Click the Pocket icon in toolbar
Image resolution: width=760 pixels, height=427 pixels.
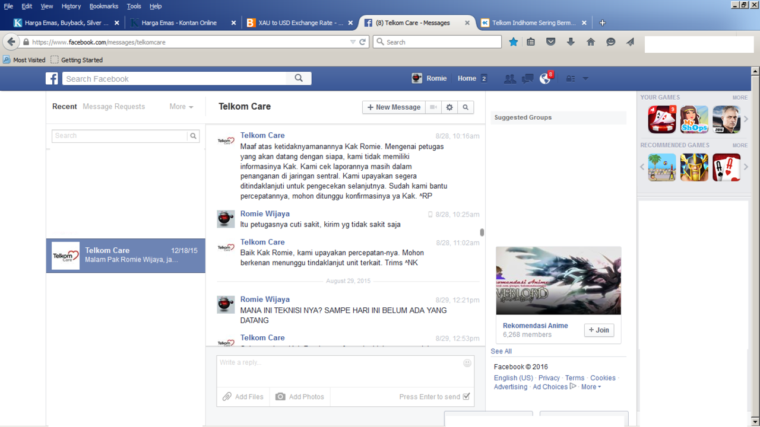pyautogui.click(x=551, y=42)
